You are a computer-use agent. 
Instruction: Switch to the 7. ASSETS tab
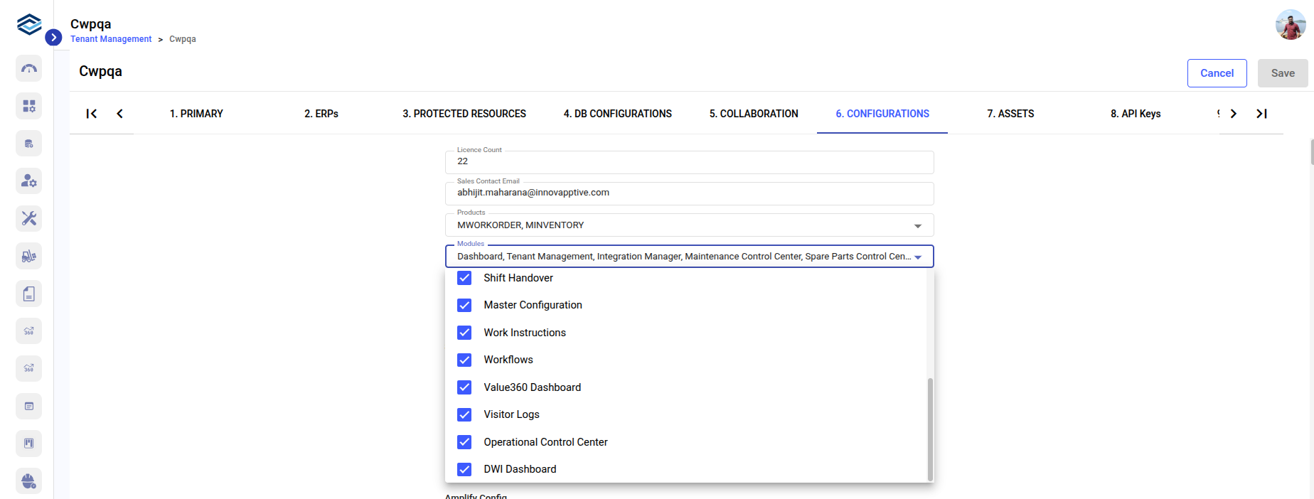pyautogui.click(x=1010, y=114)
